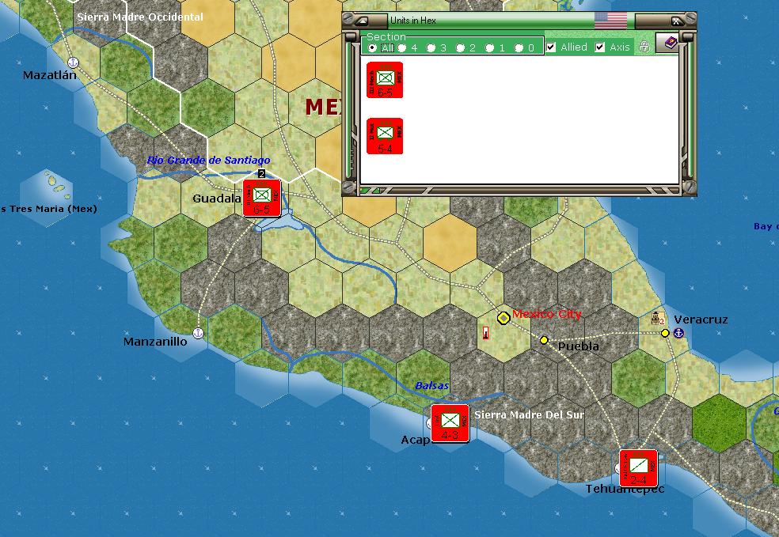
Task: Select the All section radio button
Action: [x=372, y=47]
